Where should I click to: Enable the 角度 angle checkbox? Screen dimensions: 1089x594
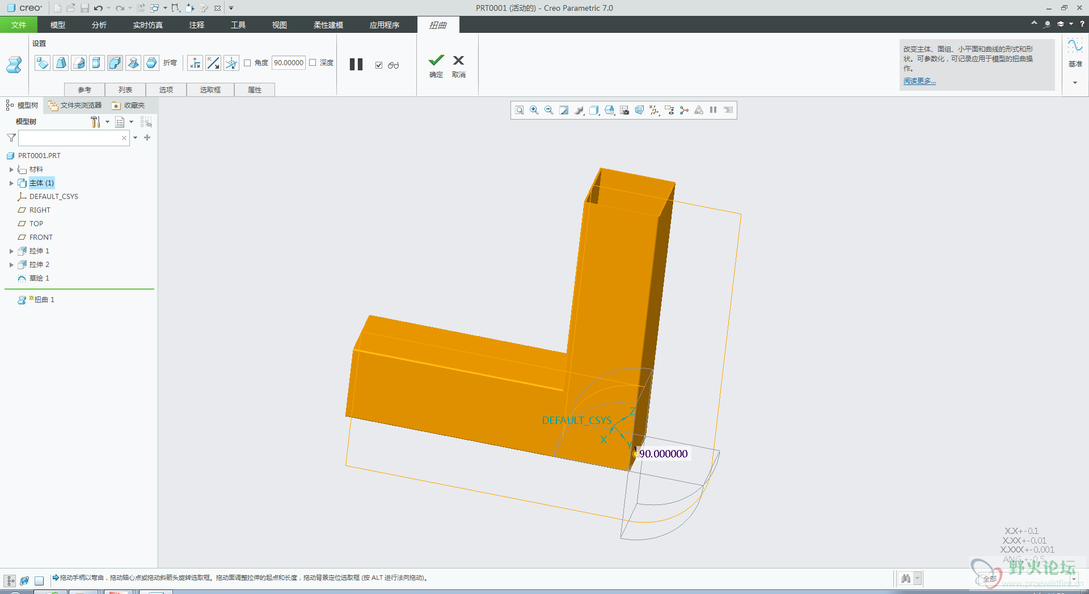tap(247, 63)
